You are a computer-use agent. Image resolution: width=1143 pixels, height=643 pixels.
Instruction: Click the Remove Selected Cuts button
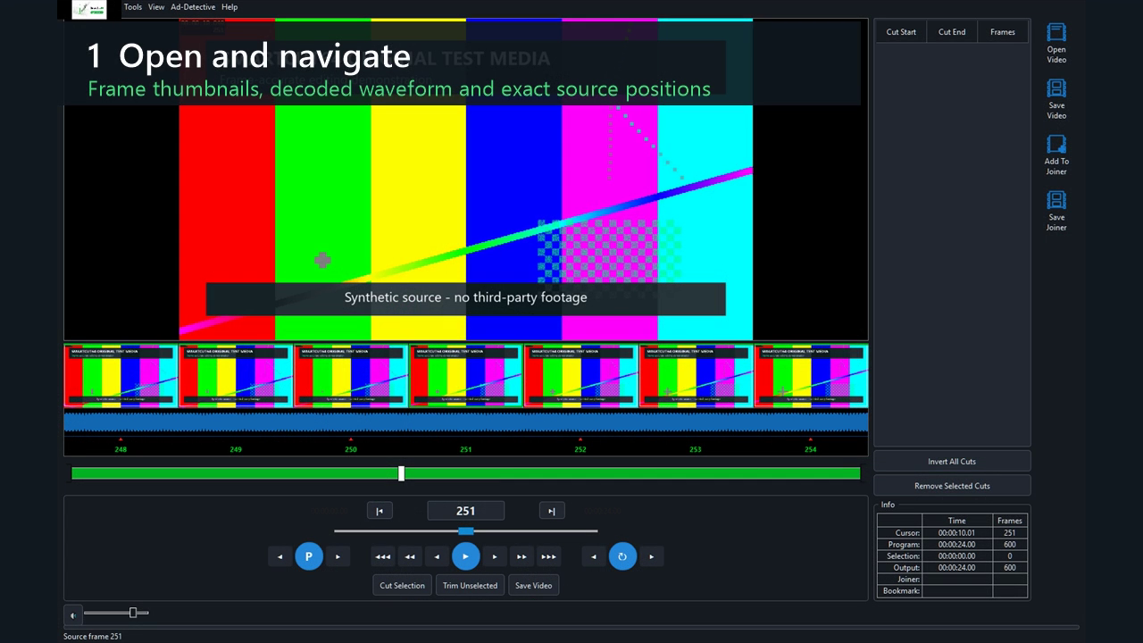tap(952, 485)
